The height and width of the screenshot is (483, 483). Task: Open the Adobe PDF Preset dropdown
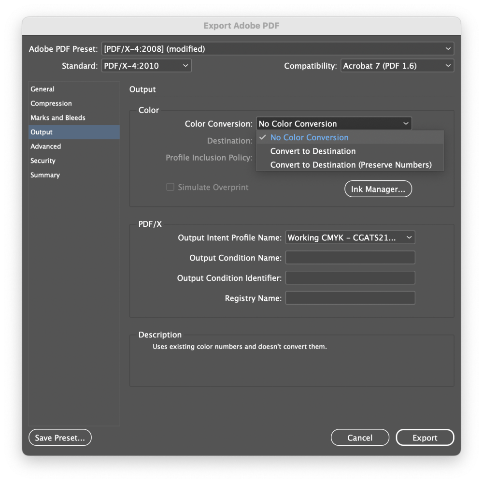278,48
